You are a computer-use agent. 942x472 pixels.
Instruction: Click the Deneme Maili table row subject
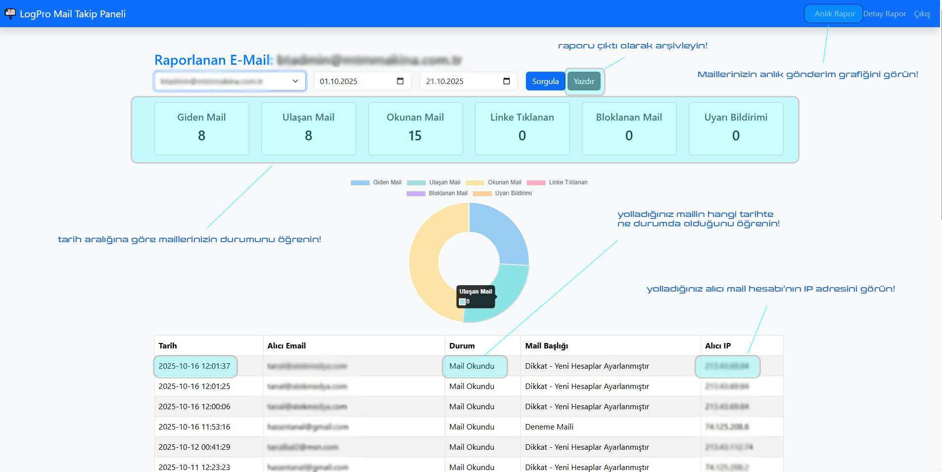point(549,427)
